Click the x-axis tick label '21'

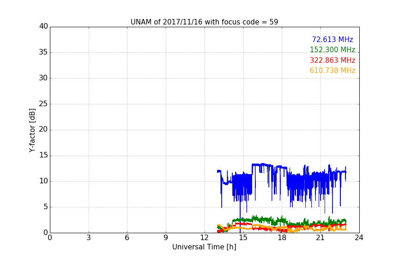320,238
